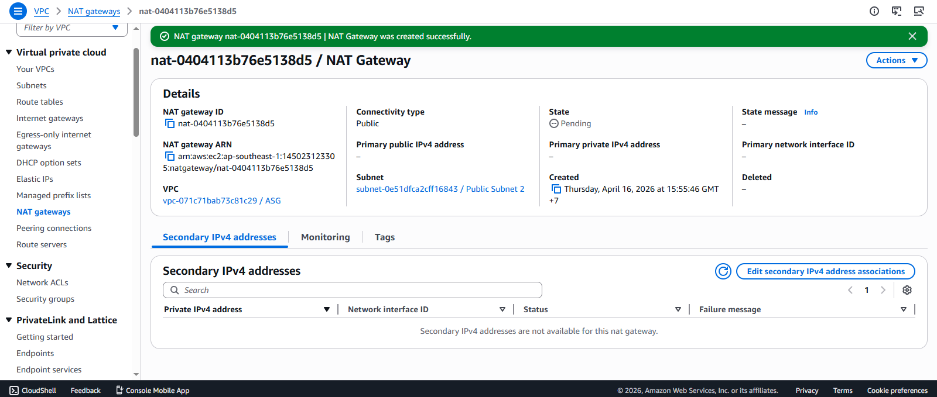The image size is (937, 397).
Task: Click the success check icon in banner
Action: (165, 36)
